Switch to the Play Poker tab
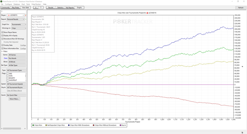The image size is (247, 134). 16,7
